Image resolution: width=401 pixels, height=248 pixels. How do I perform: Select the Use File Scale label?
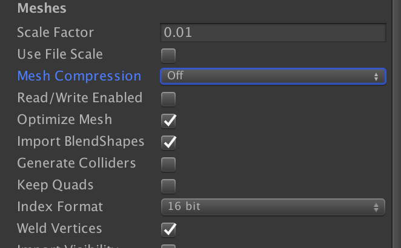pos(60,54)
